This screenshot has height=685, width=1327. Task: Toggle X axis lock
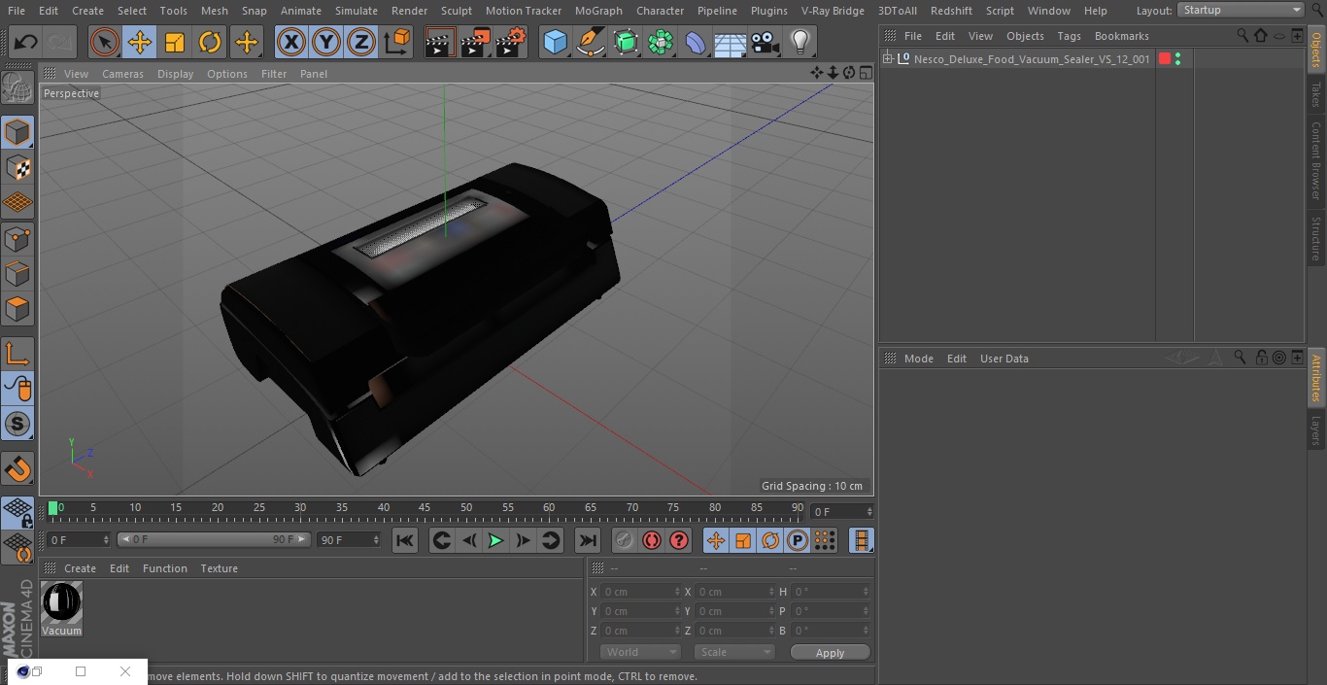point(291,42)
